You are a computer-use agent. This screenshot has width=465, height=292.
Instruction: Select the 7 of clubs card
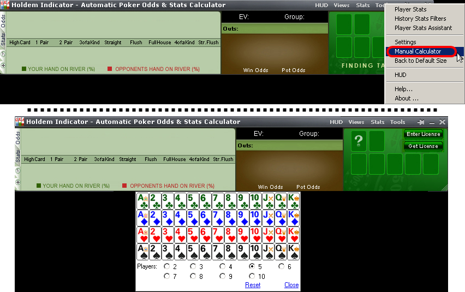click(218, 201)
